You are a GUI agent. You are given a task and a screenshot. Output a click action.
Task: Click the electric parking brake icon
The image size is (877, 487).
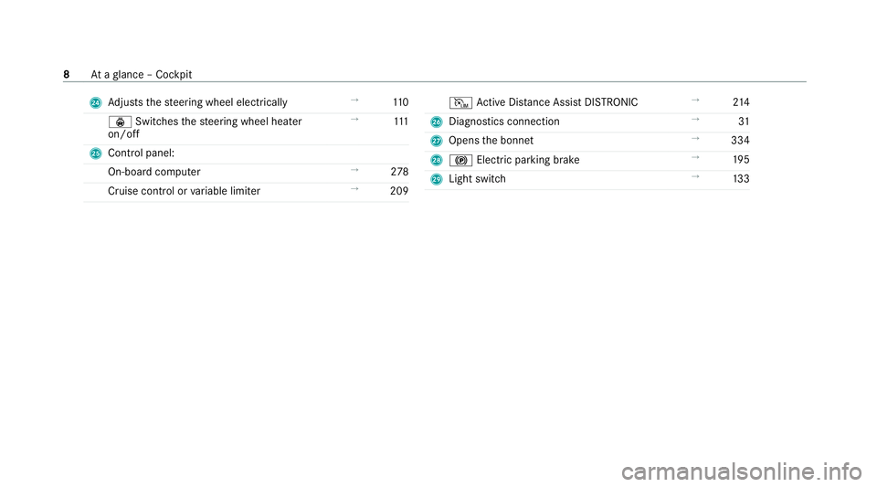tap(460, 161)
